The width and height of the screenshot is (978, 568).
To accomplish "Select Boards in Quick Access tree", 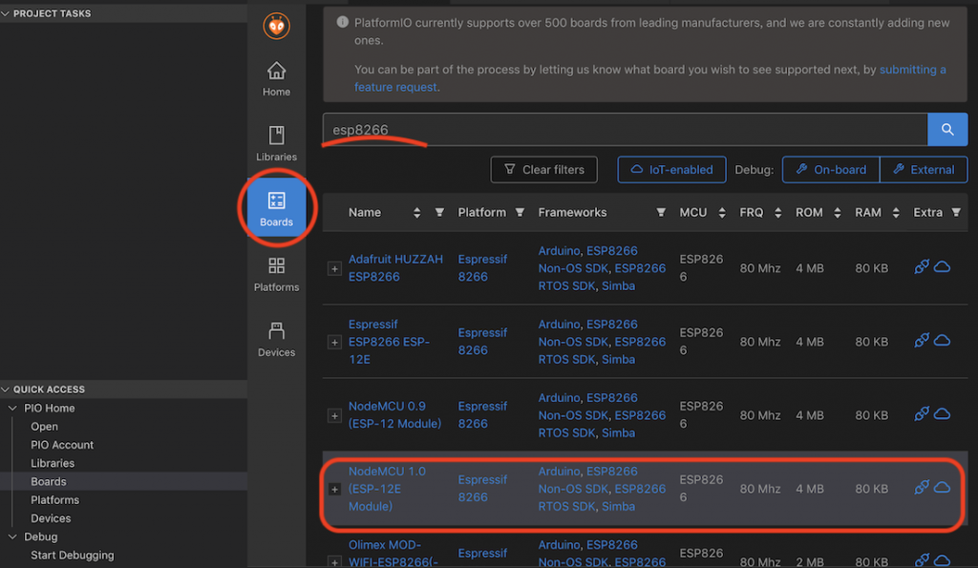I will pyautogui.click(x=49, y=481).
